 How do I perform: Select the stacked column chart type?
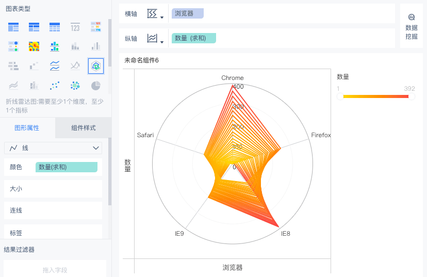75,46
